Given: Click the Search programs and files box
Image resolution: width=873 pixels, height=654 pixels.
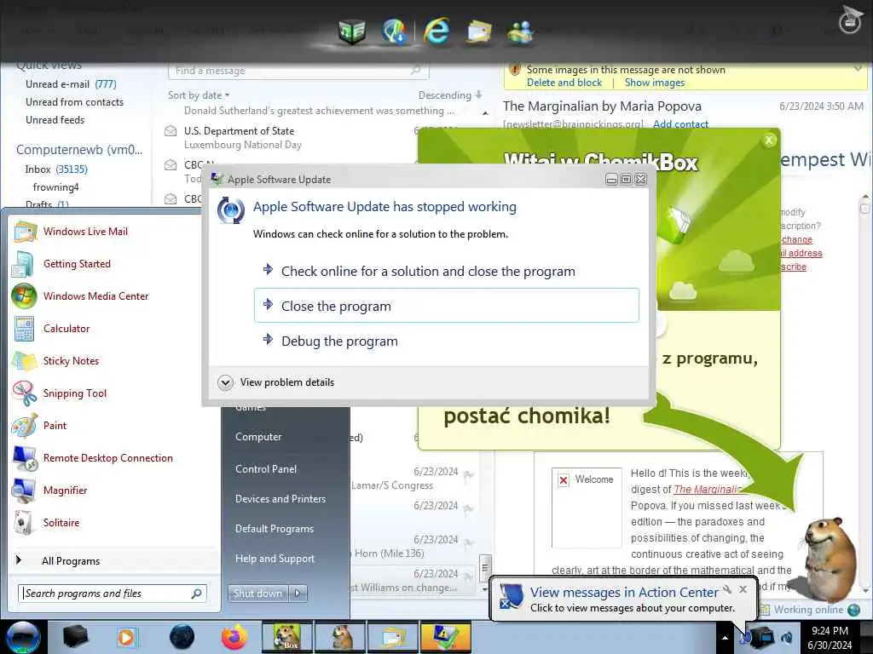Looking at the screenshot, I should tap(113, 594).
